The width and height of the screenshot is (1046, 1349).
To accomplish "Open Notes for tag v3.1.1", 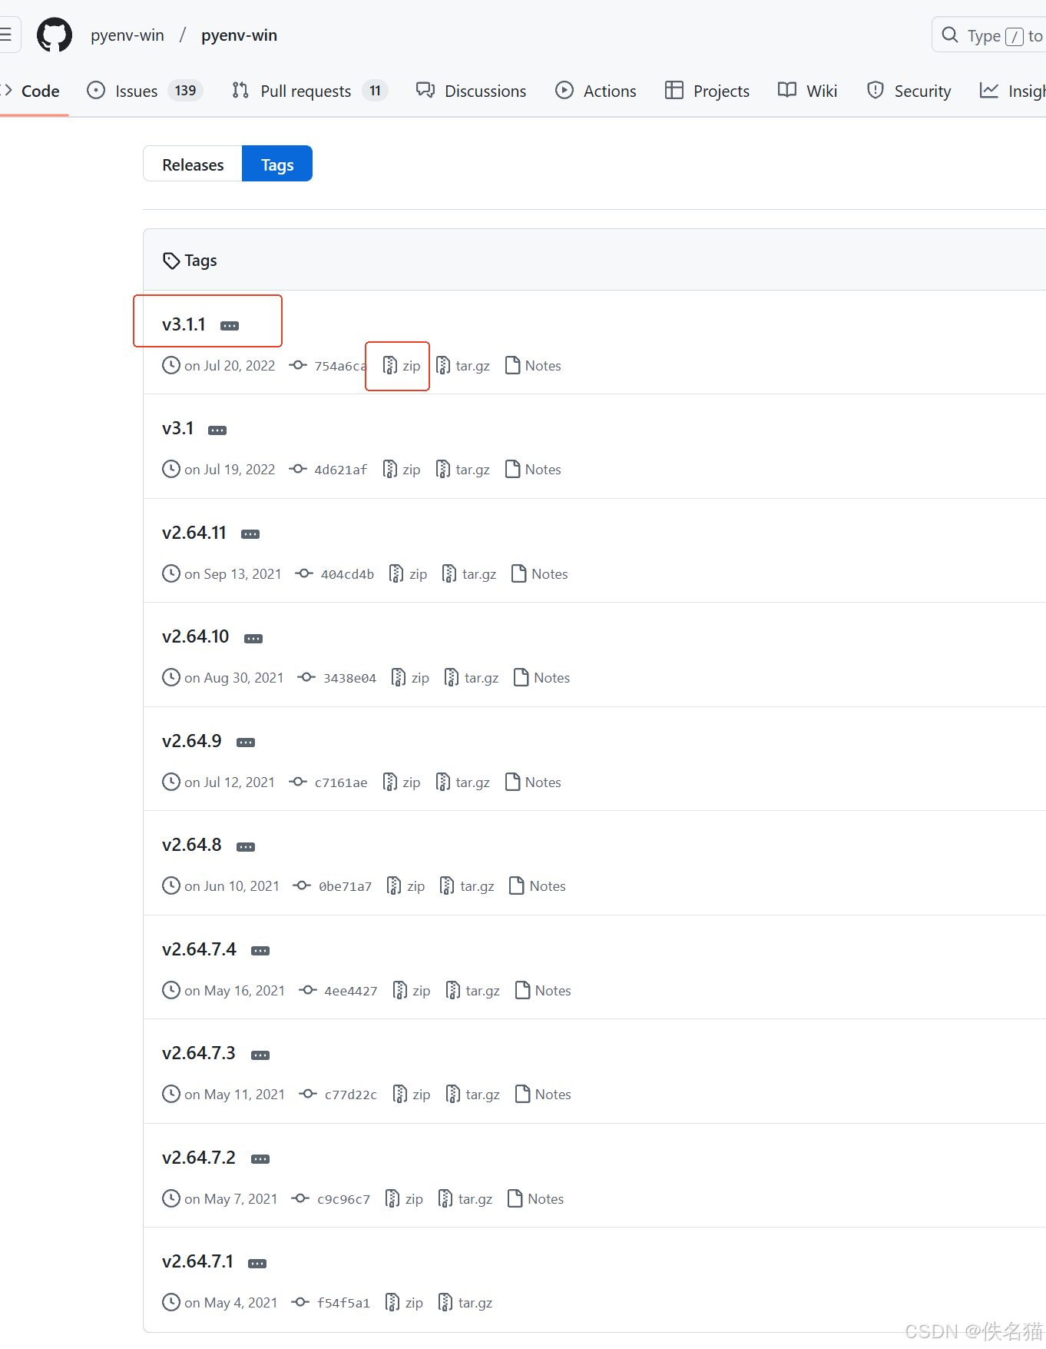I will (533, 366).
